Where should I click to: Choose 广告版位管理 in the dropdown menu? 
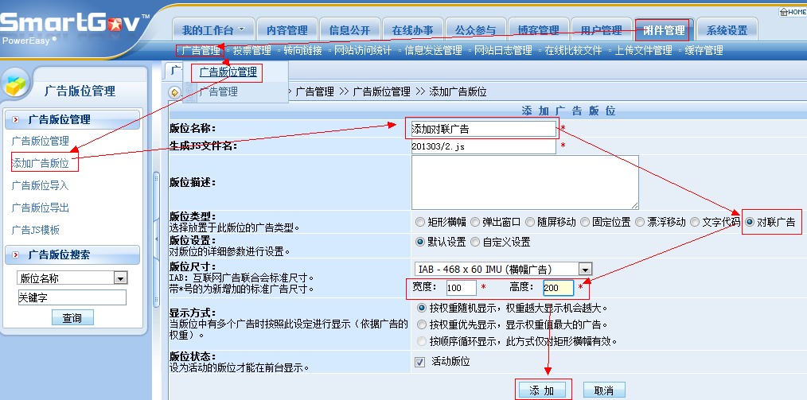tap(228, 72)
